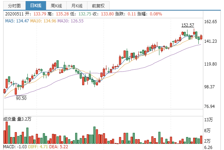
Task: Click the 成交量 volume panel label
Action: (9, 119)
